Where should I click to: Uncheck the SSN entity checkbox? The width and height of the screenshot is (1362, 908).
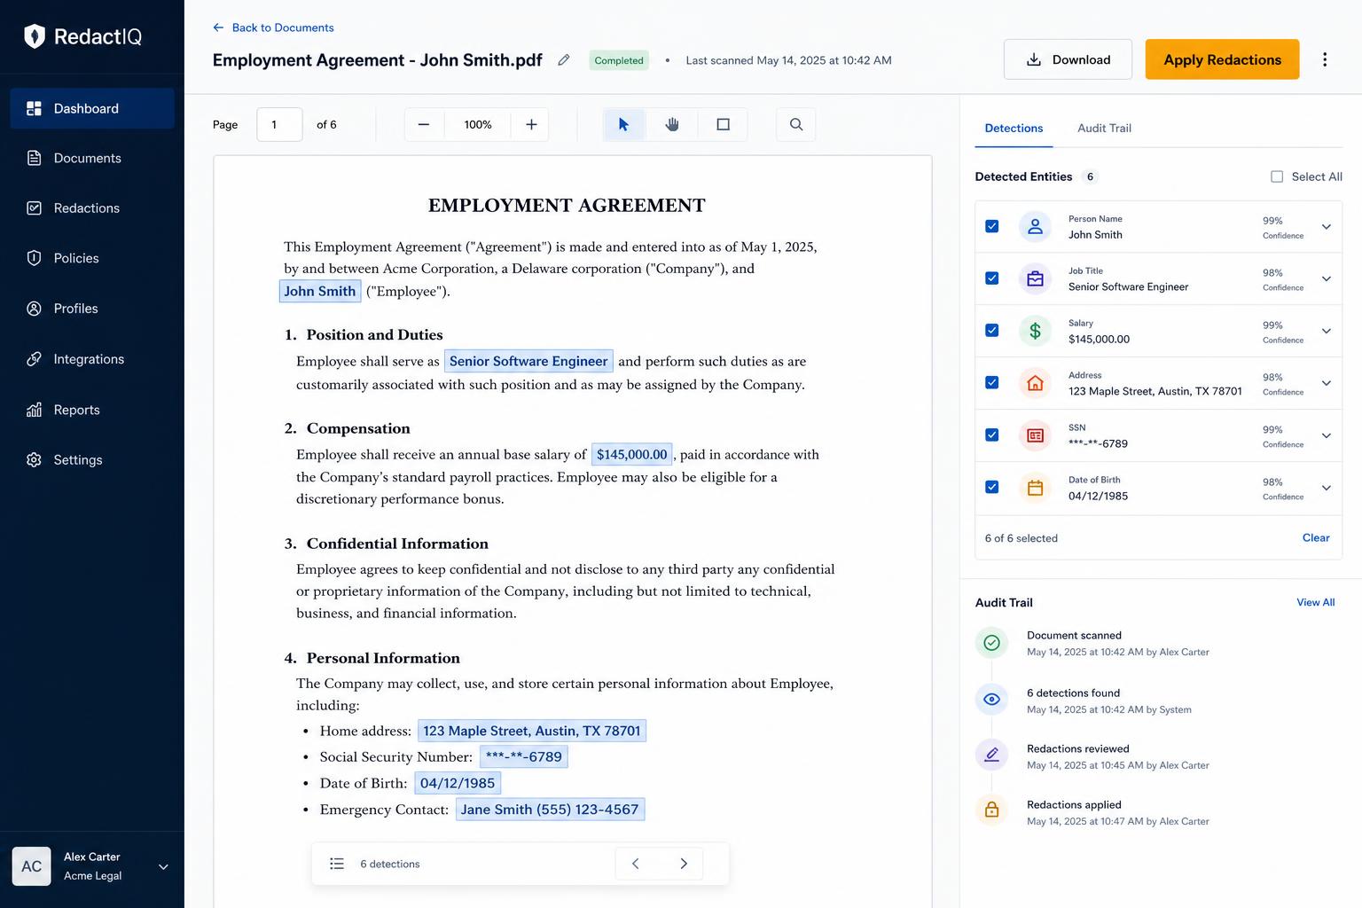click(x=992, y=435)
